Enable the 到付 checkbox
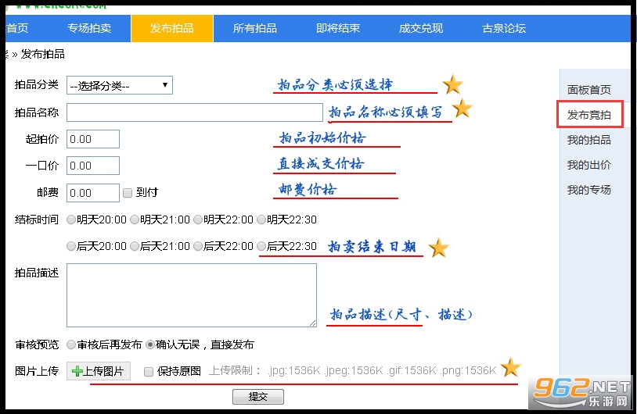This screenshot has width=637, height=414. 128,193
